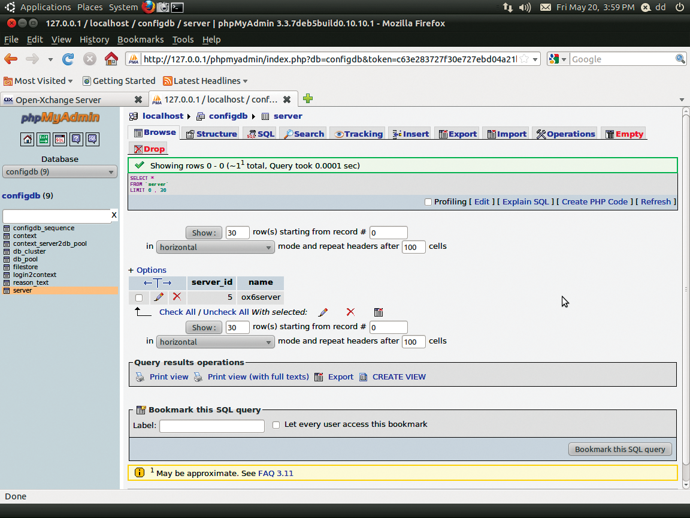Open the SQL query window icon
The image size is (690, 518).
59,139
